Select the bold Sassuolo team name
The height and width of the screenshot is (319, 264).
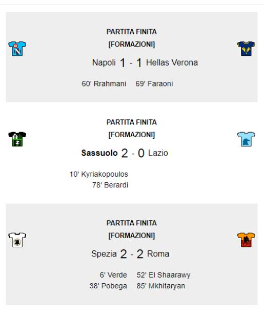click(x=99, y=153)
